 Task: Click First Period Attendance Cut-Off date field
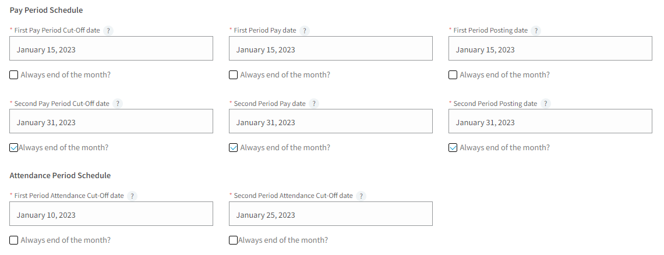tap(111, 214)
